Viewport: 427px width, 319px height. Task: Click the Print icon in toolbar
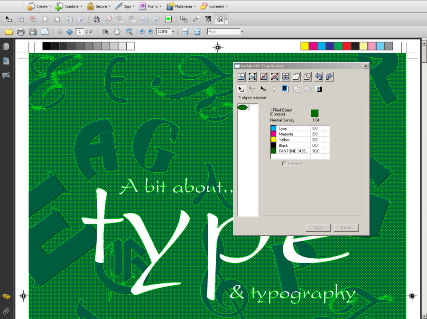coord(20,32)
